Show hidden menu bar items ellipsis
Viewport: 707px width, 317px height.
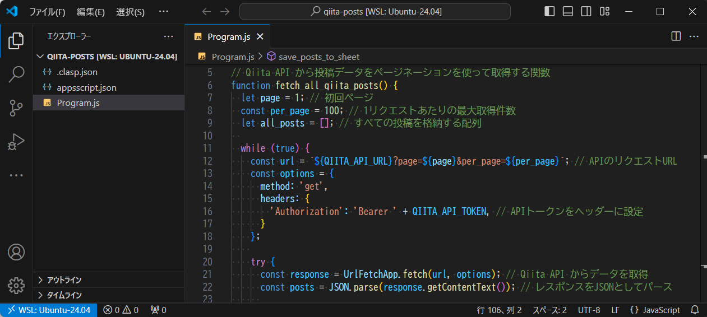click(x=164, y=11)
